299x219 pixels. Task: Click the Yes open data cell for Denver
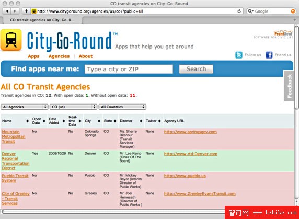pos(35,153)
